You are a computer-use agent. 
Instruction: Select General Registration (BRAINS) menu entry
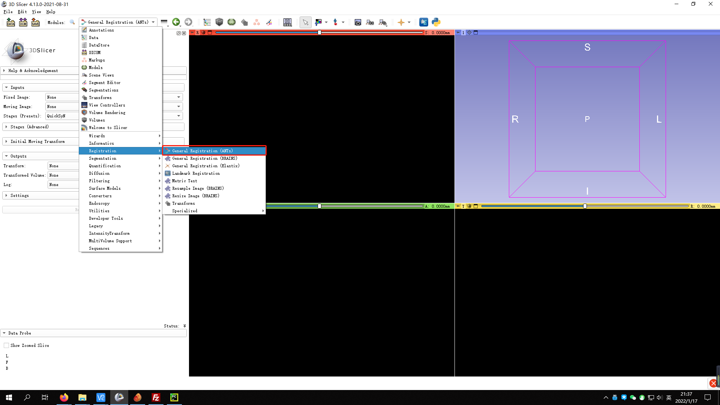pos(204,158)
